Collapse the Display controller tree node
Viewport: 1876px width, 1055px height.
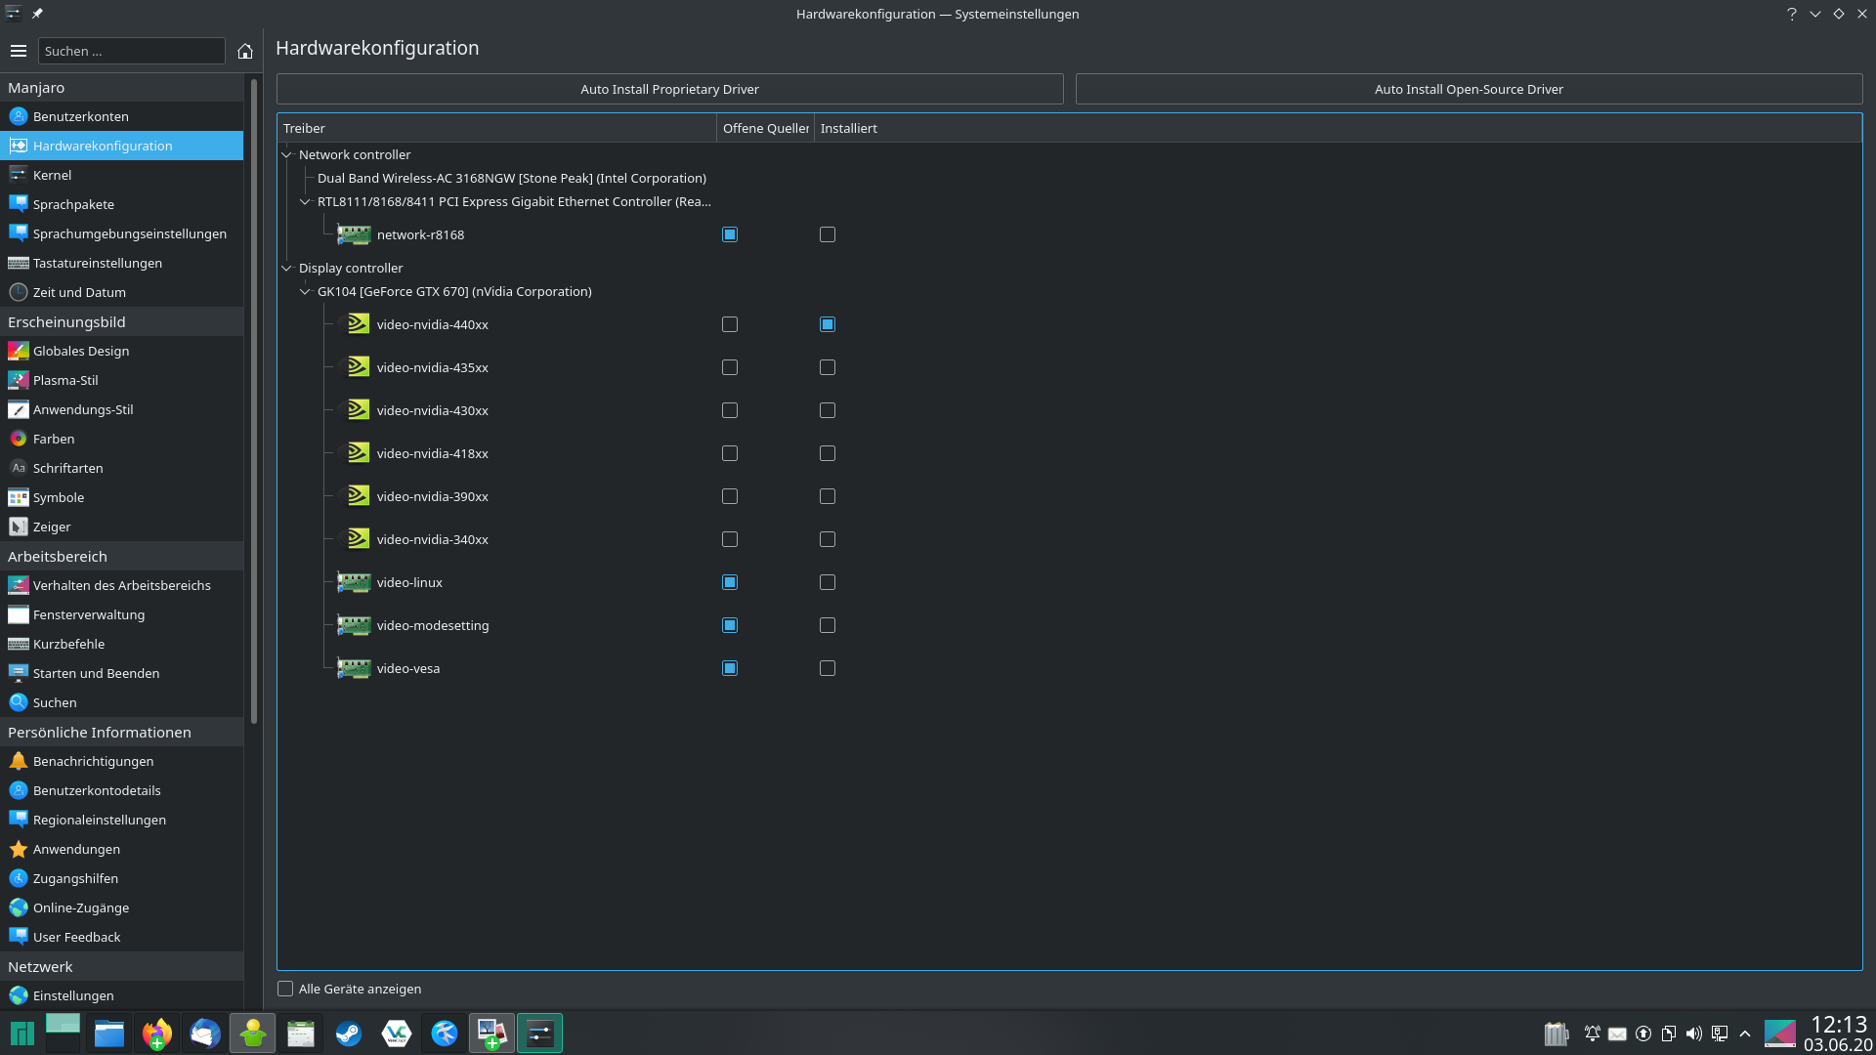pyautogui.click(x=287, y=268)
